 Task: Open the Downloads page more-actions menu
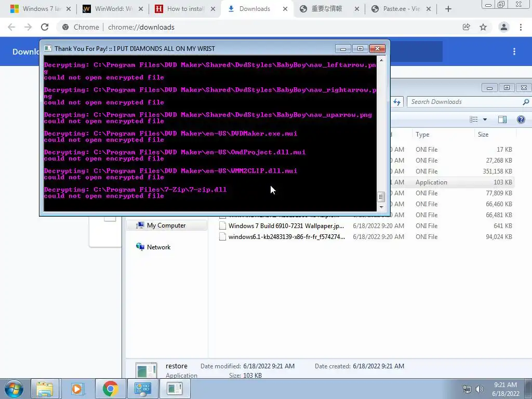[x=514, y=51]
